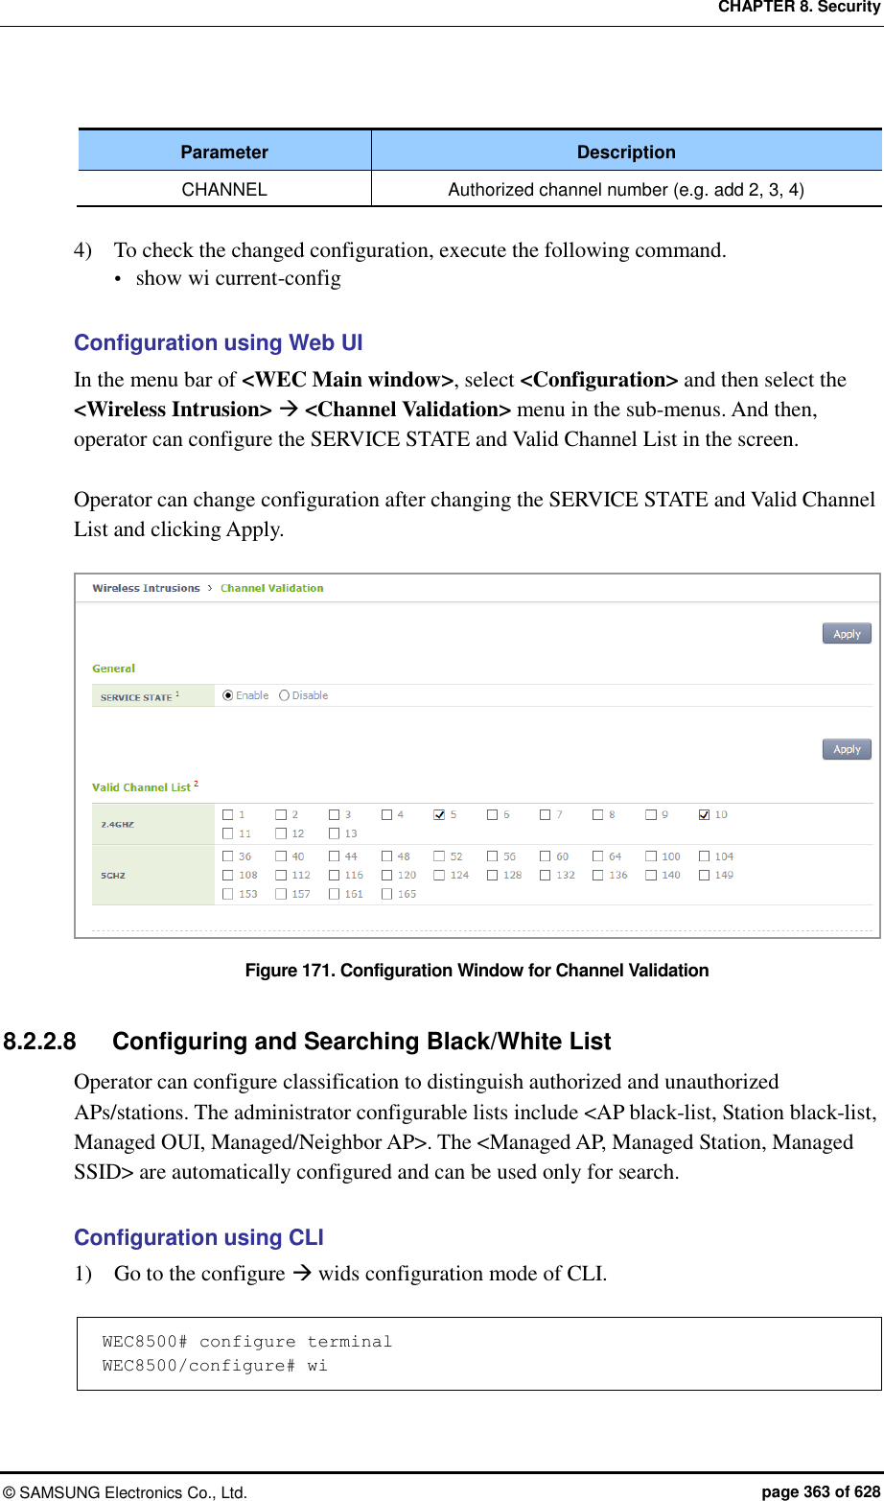
Task: Check channel 6 in the 2.4GHZ row
Action: [492, 813]
